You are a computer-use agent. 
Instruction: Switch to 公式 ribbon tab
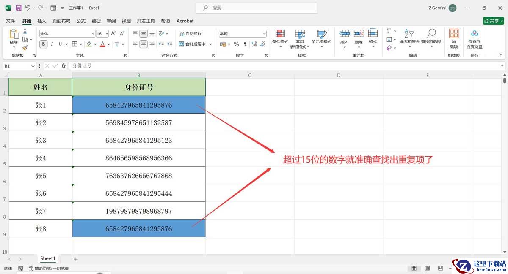click(x=81, y=21)
